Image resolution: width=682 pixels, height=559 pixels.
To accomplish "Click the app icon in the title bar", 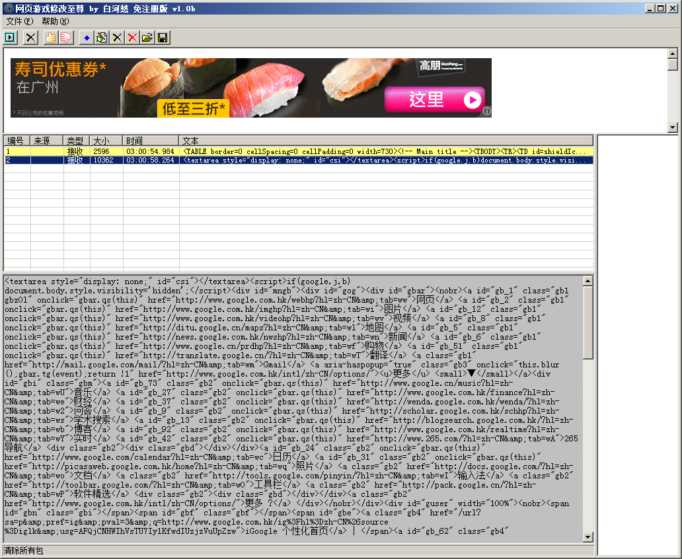I will (9, 8).
